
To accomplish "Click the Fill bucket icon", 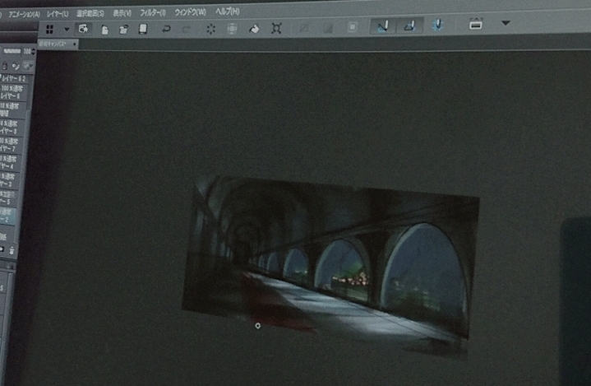I will [254, 28].
